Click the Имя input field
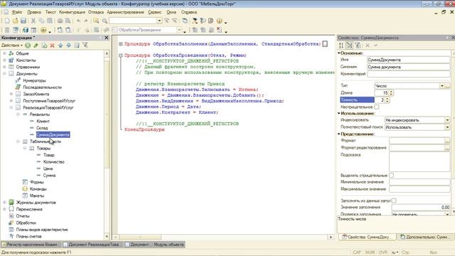This screenshot has height=256, width=455. click(x=408, y=60)
